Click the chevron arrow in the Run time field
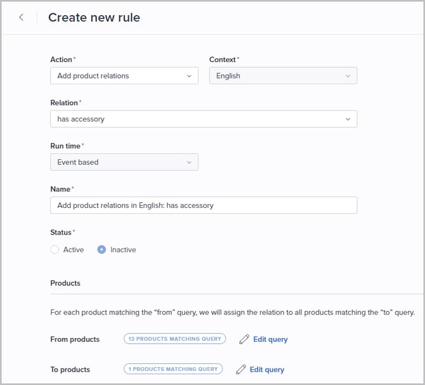Screen dimensions: 425x385 click(x=189, y=162)
